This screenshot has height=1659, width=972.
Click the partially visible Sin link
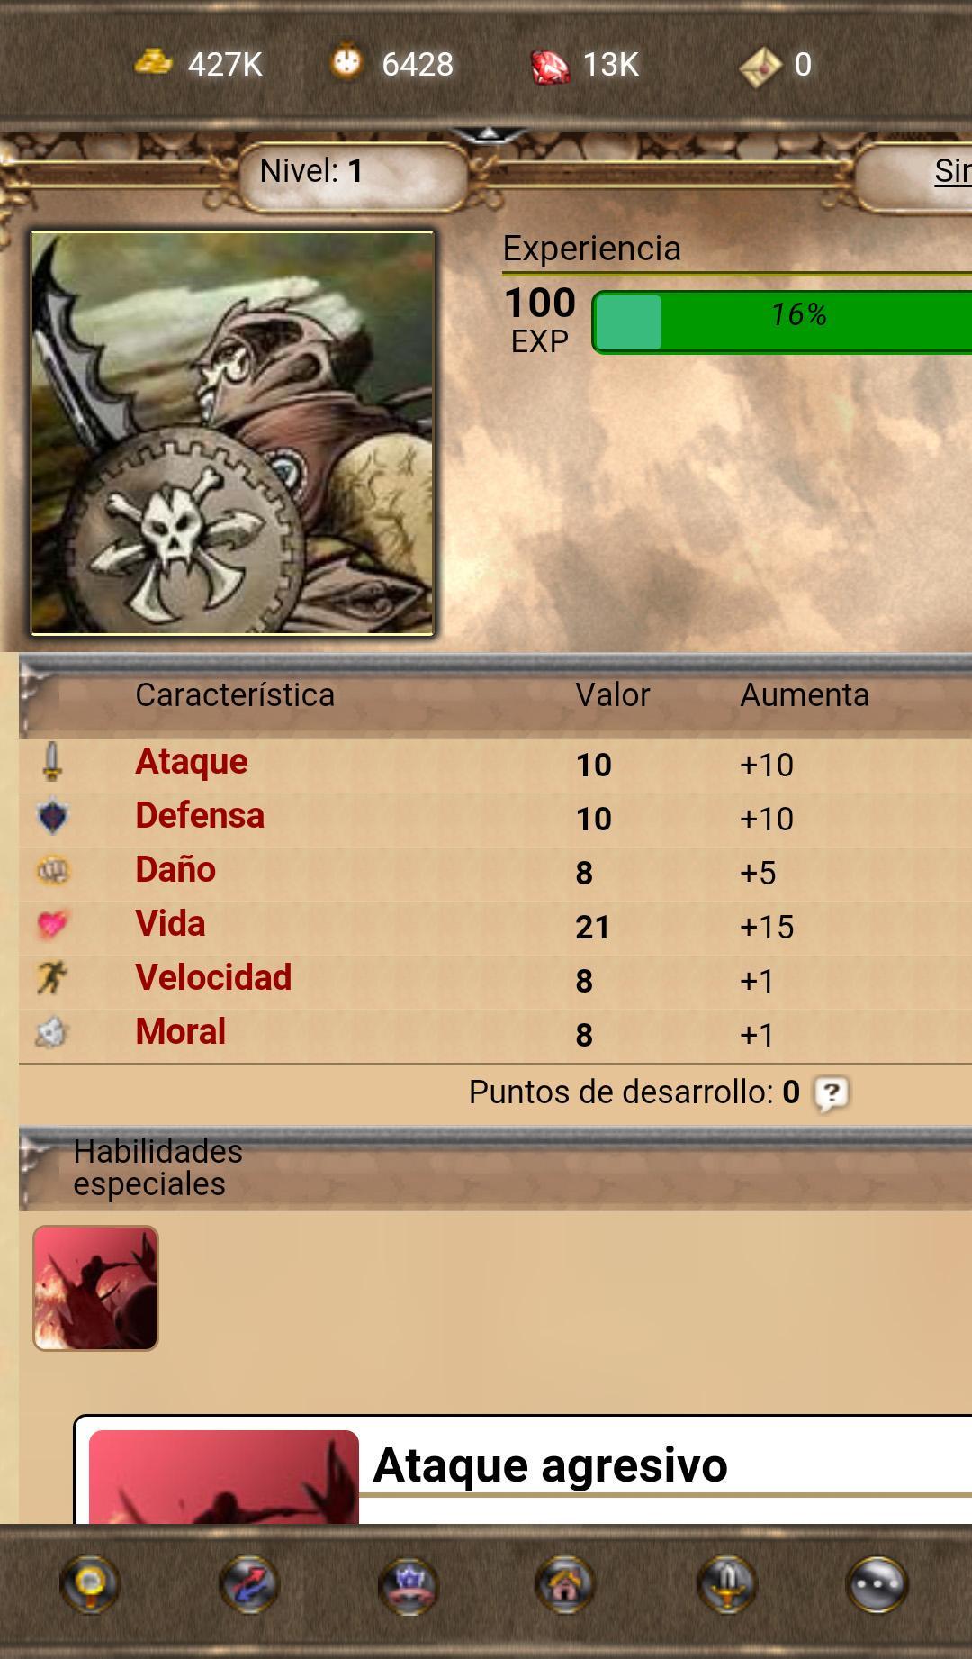pyautogui.click(x=953, y=170)
